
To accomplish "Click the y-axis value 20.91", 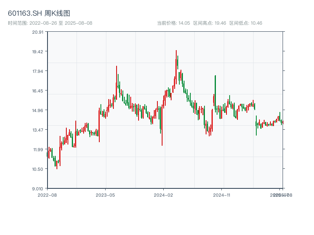I will pyautogui.click(x=38, y=32).
